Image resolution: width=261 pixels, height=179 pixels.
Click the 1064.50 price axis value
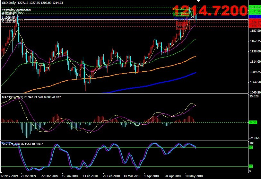pos(255,82)
